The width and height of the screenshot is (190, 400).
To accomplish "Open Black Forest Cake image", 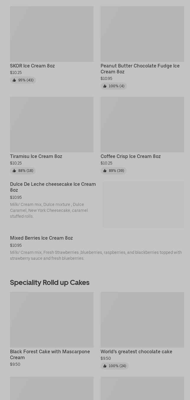I will point(52,320).
